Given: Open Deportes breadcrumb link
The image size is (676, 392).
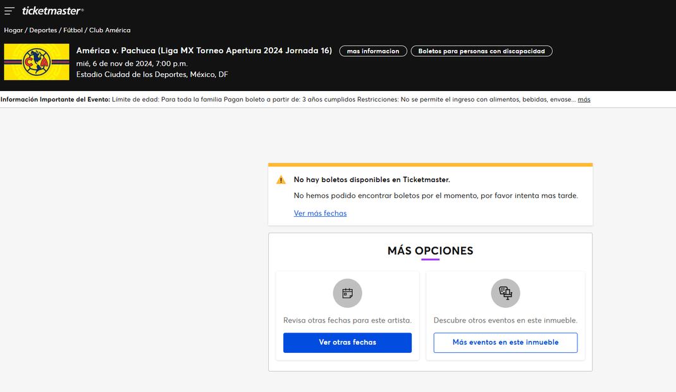Looking at the screenshot, I should (43, 30).
